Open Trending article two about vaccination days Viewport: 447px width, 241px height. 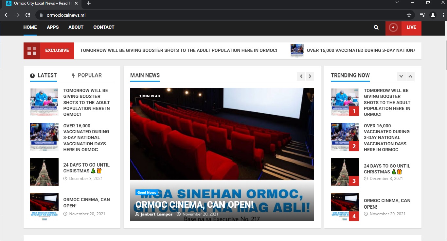[387, 138]
